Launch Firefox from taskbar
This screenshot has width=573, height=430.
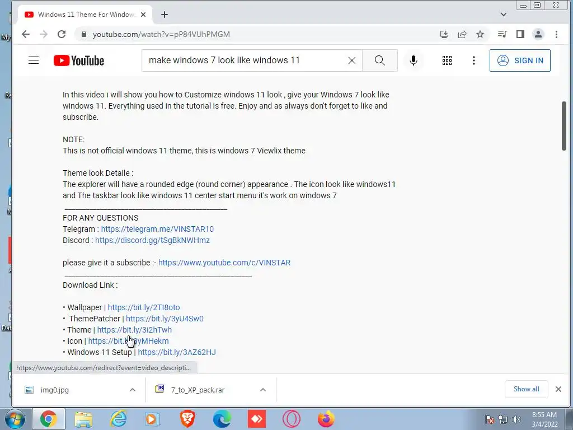pos(326,419)
